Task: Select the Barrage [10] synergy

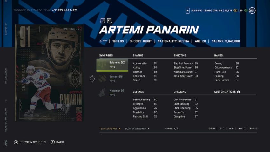Action: point(112,79)
